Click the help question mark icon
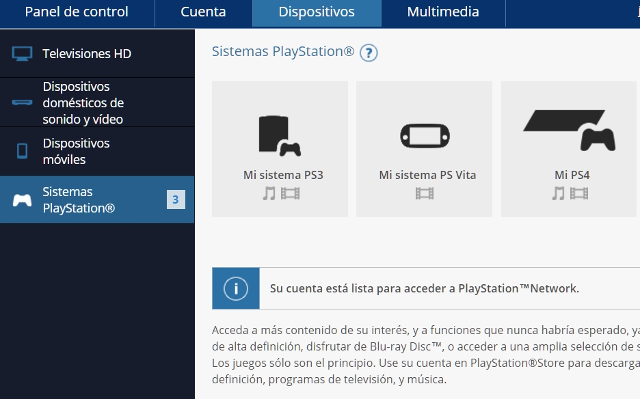 click(x=369, y=53)
